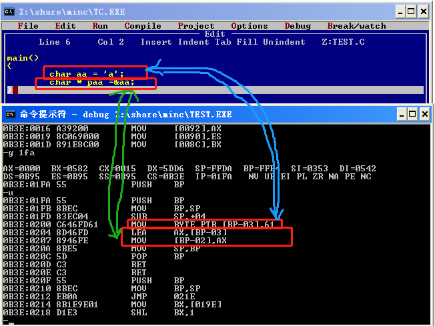Click the TC.EXE window system icon
The height and width of the screenshot is (326, 435).
click(x=9, y=11)
